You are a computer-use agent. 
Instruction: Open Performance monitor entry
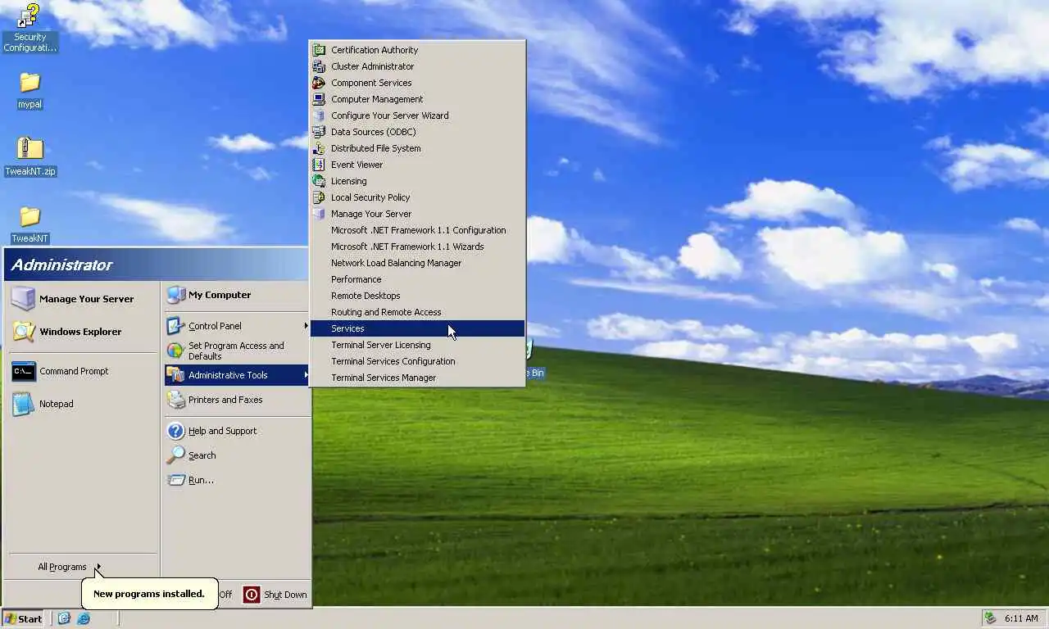pyautogui.click(x=417, y=279)
